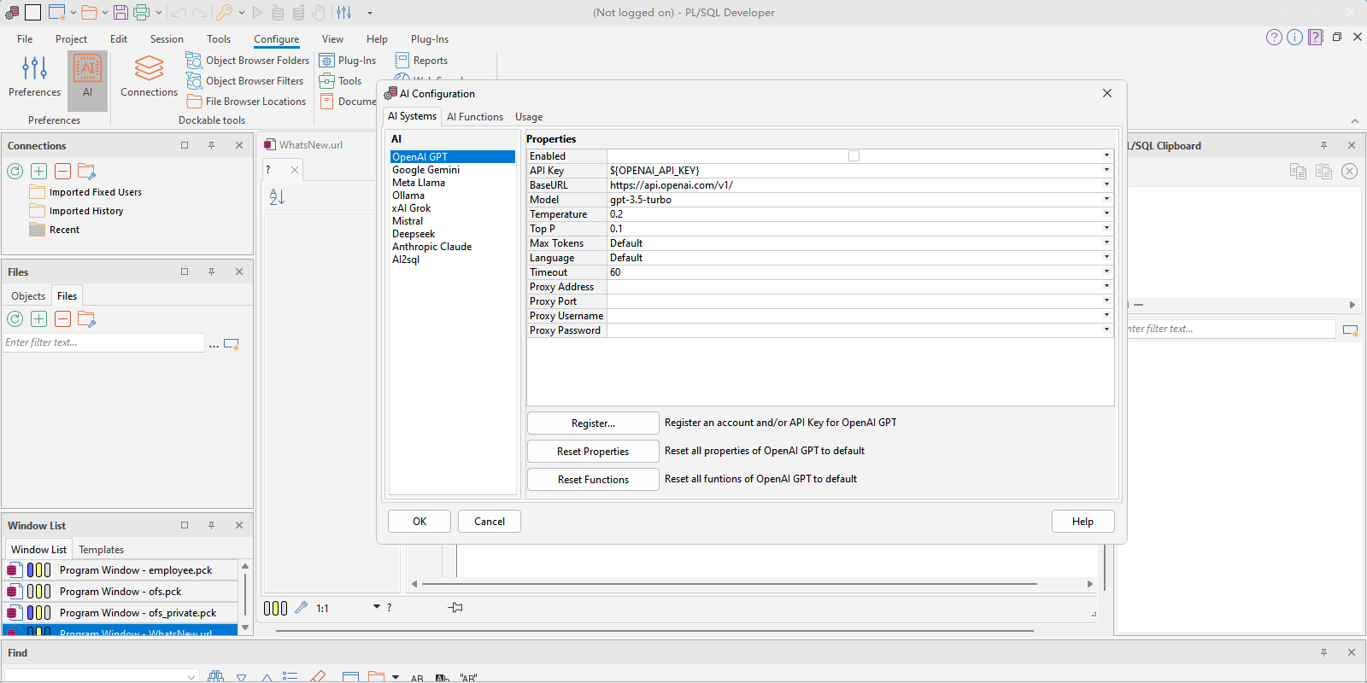1367x683 pixels.
Task: Click the Reset Properties button
Action: 593,452
